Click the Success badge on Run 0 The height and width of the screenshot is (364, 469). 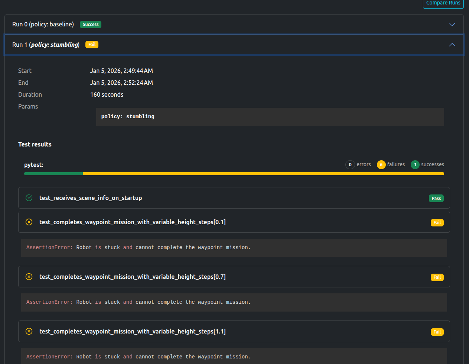(91, 25)
